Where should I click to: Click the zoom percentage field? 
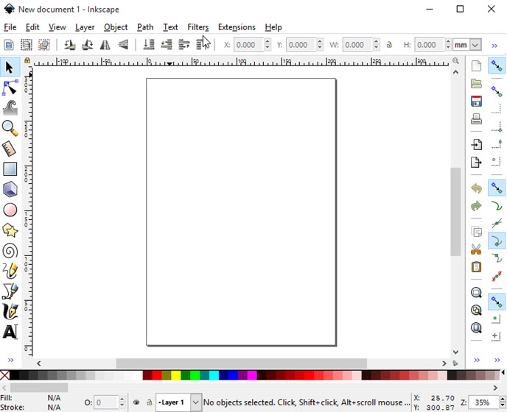pos(483,402)
